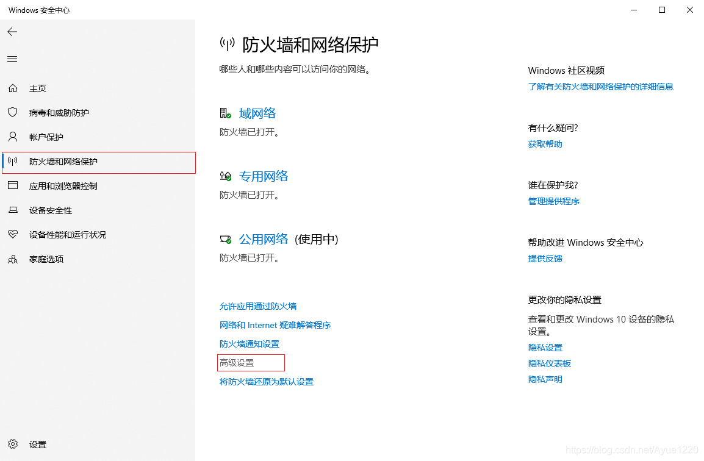
Task: Click 将防火墙还原为默认设置
Action: 267,382
